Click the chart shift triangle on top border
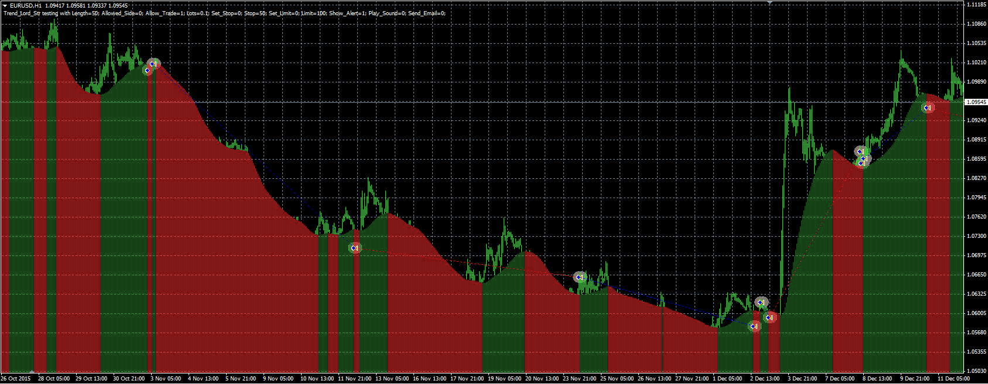 (x=770, y=3)
